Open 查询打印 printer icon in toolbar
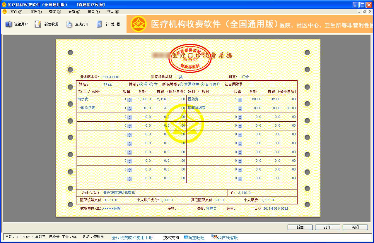This screenshot has height=243, width=374. 69,24
